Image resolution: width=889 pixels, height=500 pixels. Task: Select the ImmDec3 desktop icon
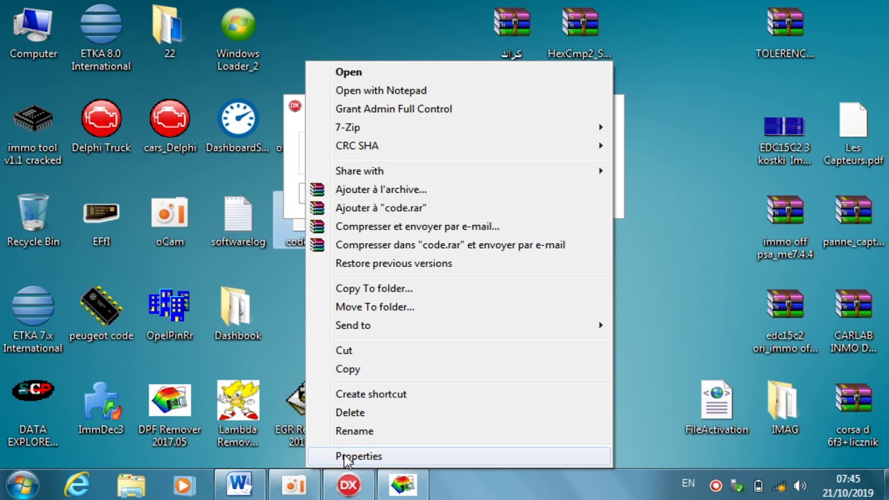(101, 408)
